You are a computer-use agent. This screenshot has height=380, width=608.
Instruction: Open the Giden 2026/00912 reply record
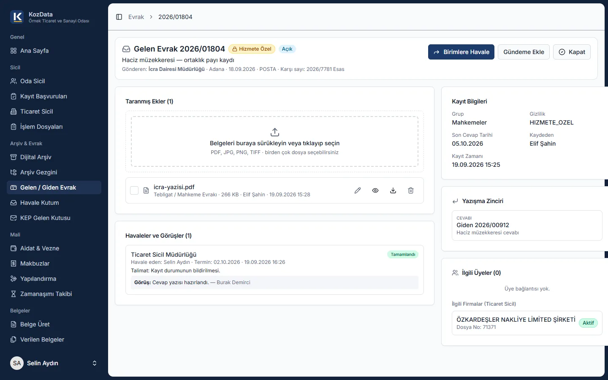click(x=527, y=225)
